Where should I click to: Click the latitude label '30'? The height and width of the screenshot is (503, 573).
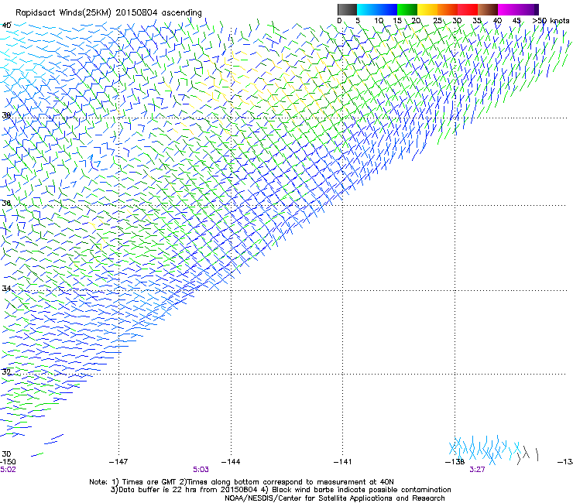[6, 453]
